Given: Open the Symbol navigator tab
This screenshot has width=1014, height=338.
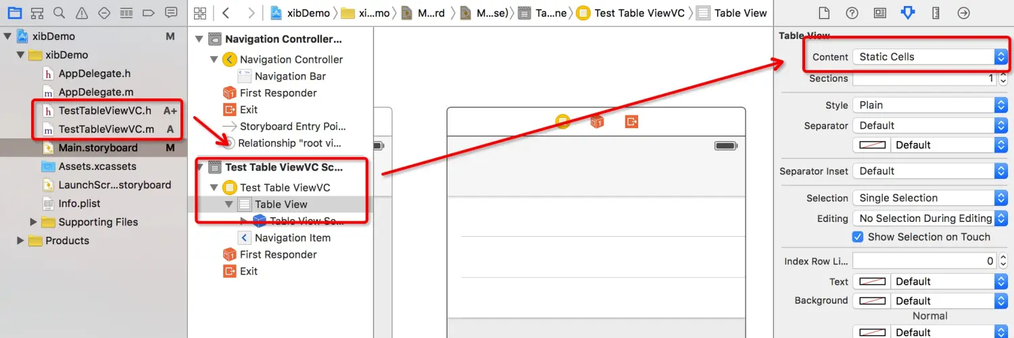Looking at the screenshot, I should (x=37, y=13).
